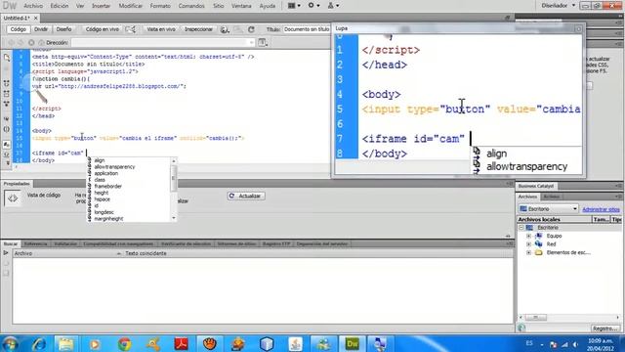
Task: Click the Administrar sitios link
Action: 601,209
